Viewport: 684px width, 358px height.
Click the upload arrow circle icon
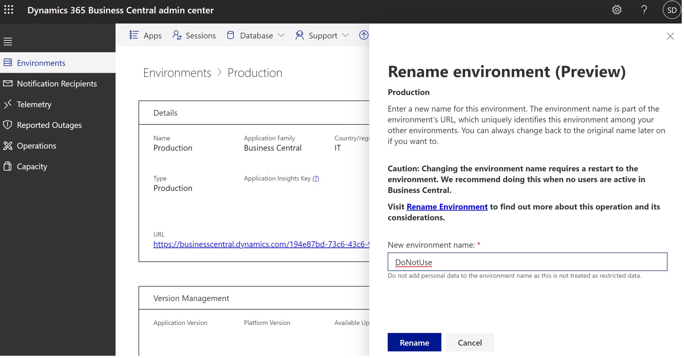pos(363,35)
